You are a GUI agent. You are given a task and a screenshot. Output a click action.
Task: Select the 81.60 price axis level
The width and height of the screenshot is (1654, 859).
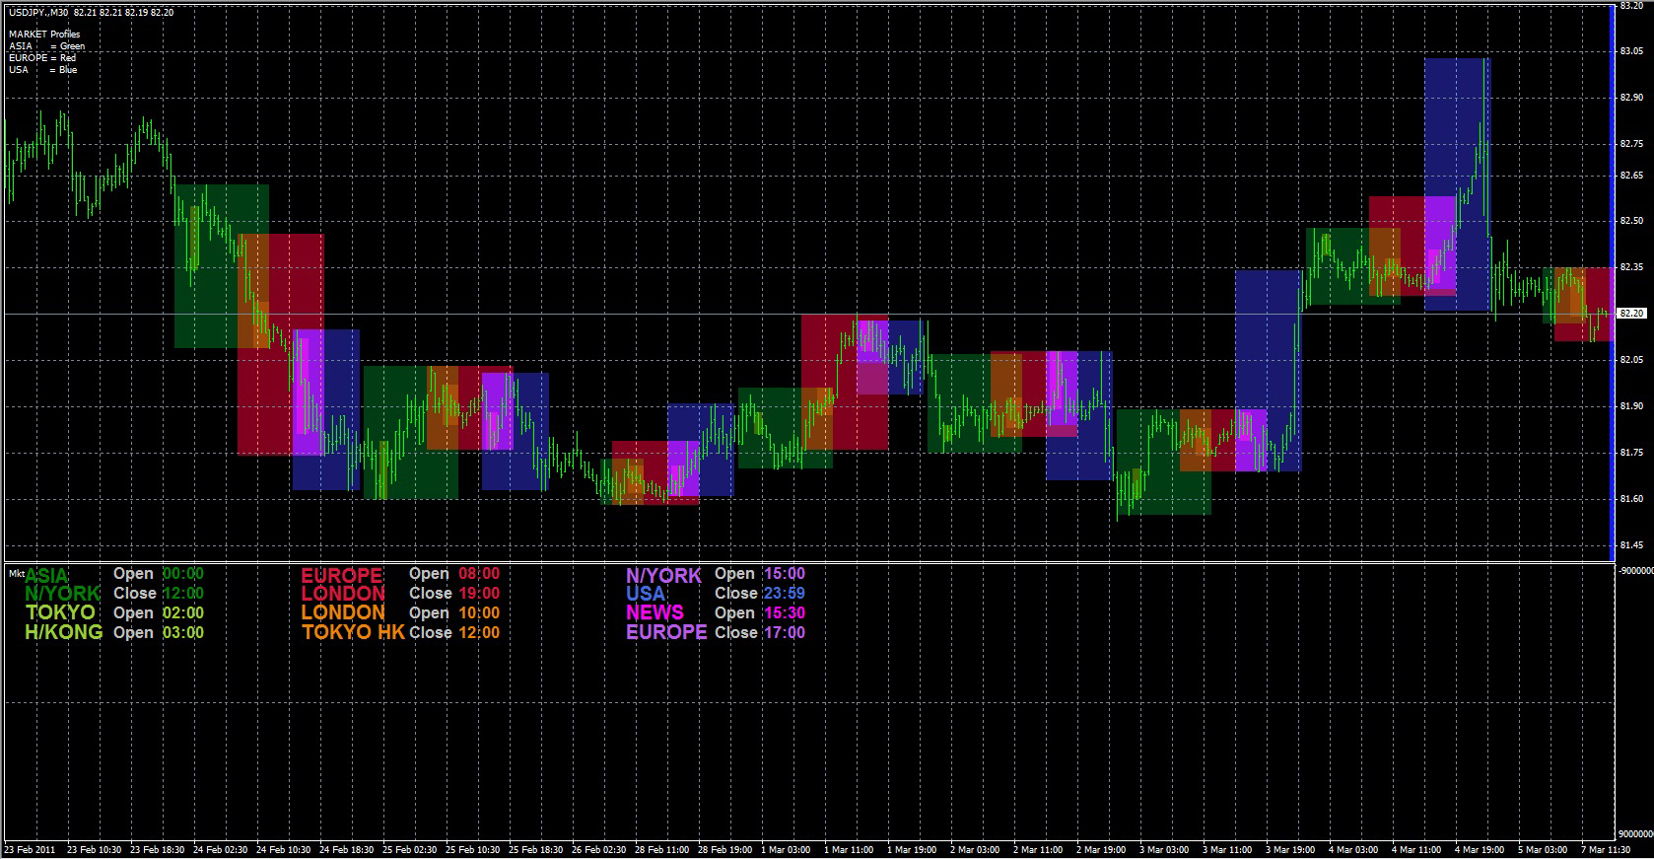[x=1631, y=499]
